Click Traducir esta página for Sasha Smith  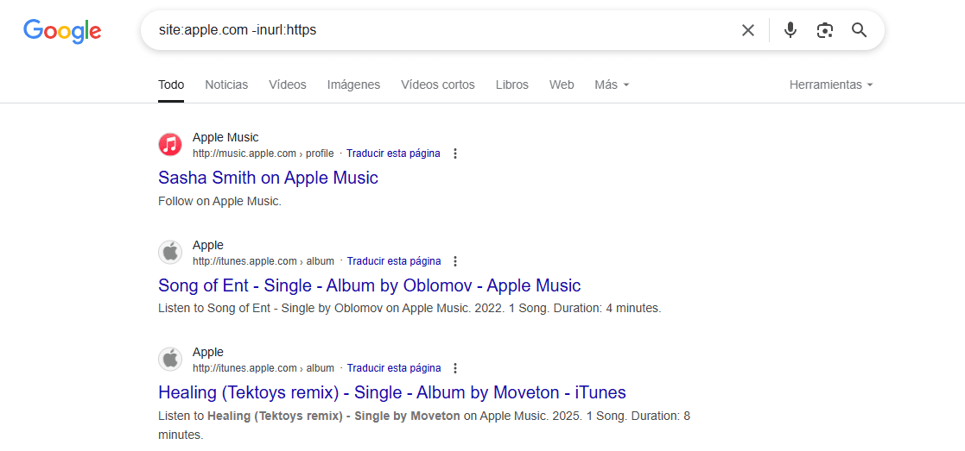[393, 153]
